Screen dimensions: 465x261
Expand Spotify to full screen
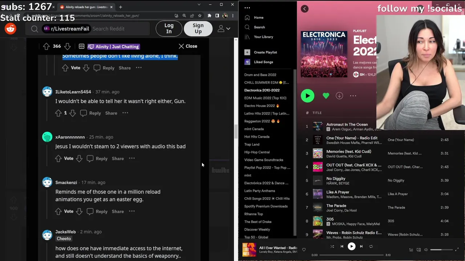pyautogui.click(x=457, y=250)
